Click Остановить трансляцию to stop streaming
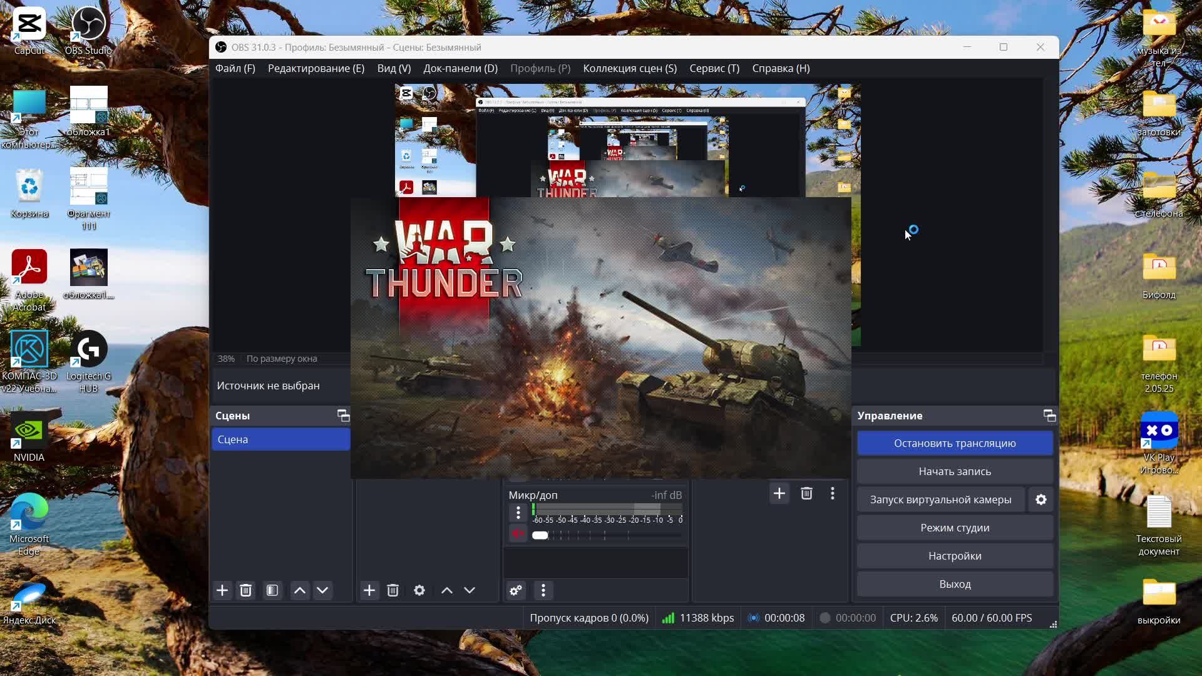 pyautogui.click(x=955, y=443)
